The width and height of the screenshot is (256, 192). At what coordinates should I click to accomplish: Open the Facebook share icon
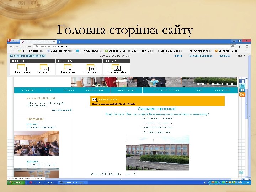click(242, 81)
